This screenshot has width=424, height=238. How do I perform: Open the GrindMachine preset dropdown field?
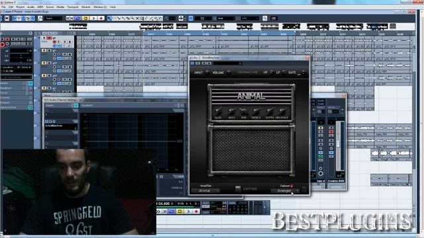(x=227, y=63)
